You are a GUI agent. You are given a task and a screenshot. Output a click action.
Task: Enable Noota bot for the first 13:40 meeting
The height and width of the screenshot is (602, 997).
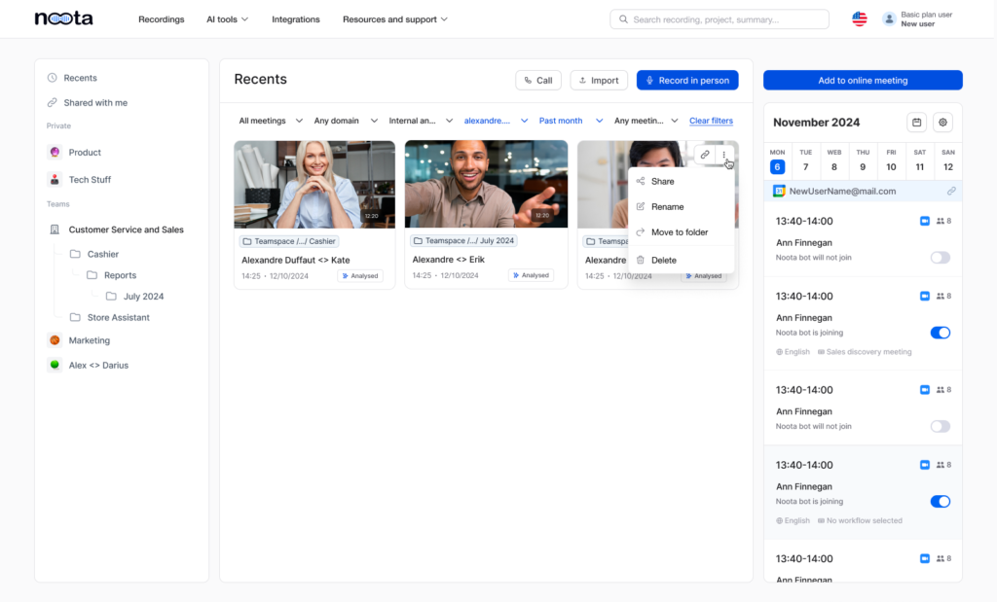pos(940,257)
